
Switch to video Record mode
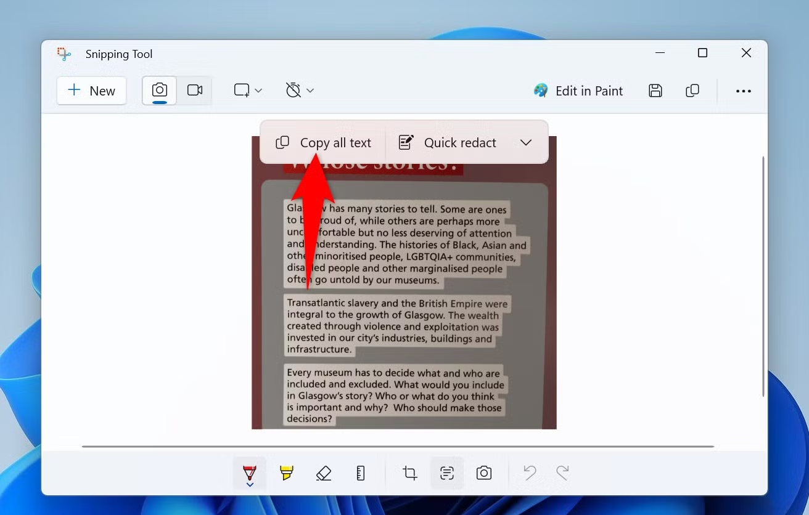tap(195, 91)
